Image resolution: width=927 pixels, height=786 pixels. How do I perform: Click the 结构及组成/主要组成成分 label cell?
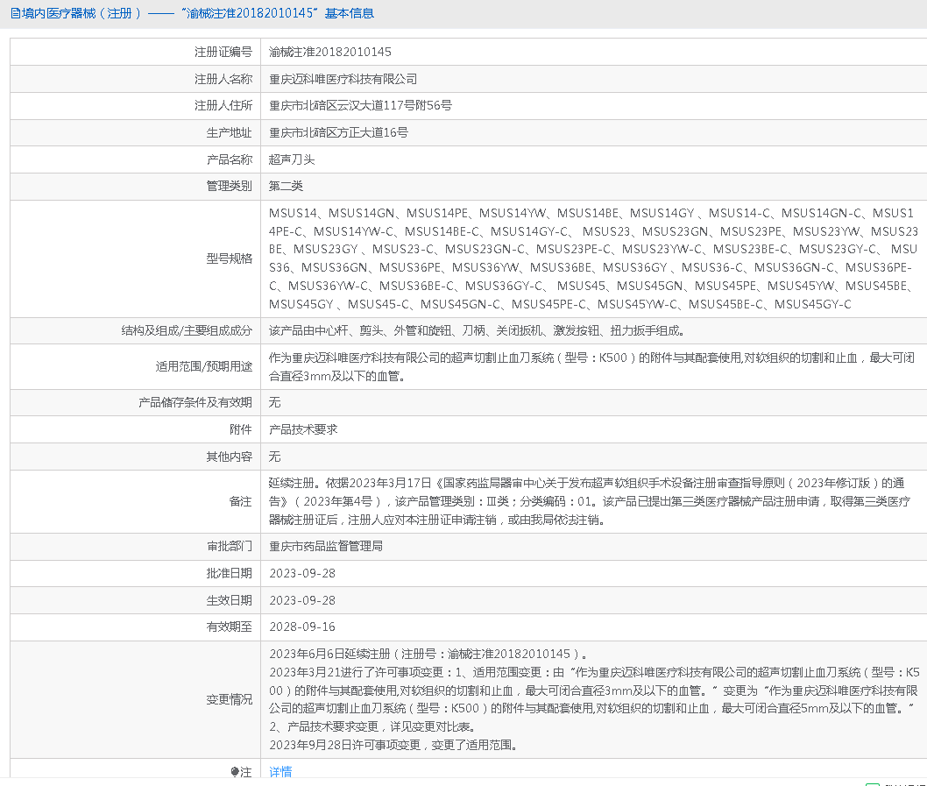click(187, 331)
